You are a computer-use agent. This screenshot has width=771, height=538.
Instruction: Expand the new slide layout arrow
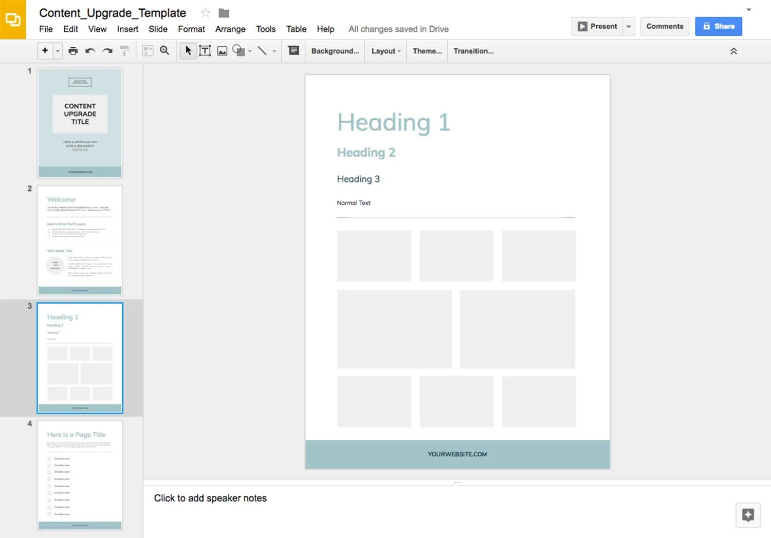[x=58, y=51]
